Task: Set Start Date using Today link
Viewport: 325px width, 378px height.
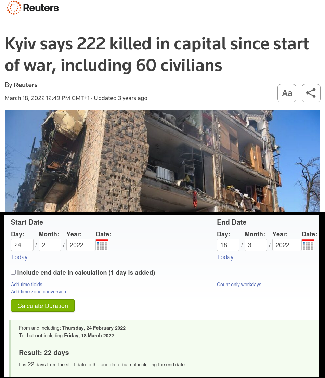Action: pyautogui.click(x=19, y=257)
